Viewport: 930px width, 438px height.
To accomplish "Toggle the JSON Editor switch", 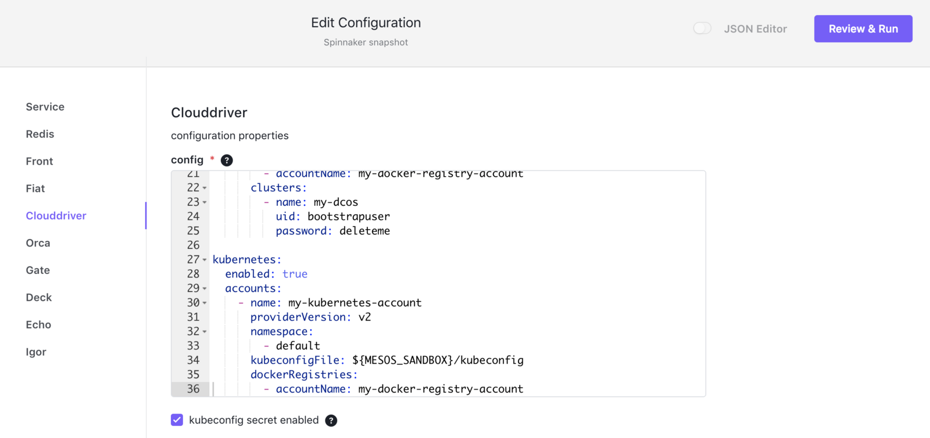I will pyautogui.click(x=702, y=29).
